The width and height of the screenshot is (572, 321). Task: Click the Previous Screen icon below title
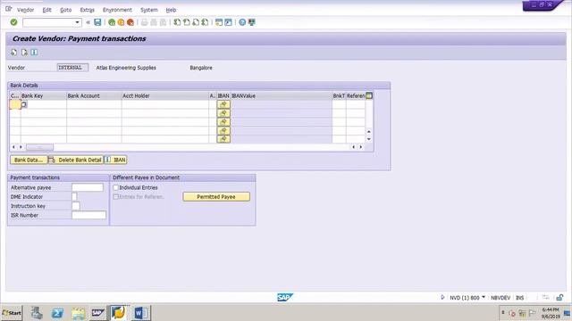pos(14,53)
